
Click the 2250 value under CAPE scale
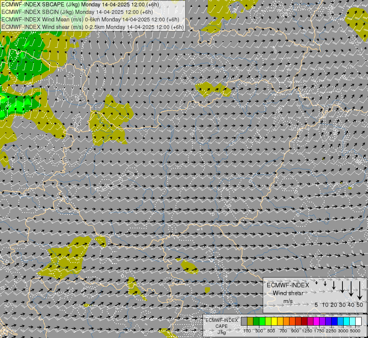[331, 331]
